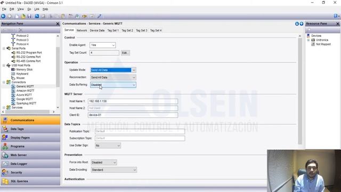Switch to the Tag Set 1 tab
This screenshot has width=341, height=192.
pyautogui.click(x=113, y=30)
